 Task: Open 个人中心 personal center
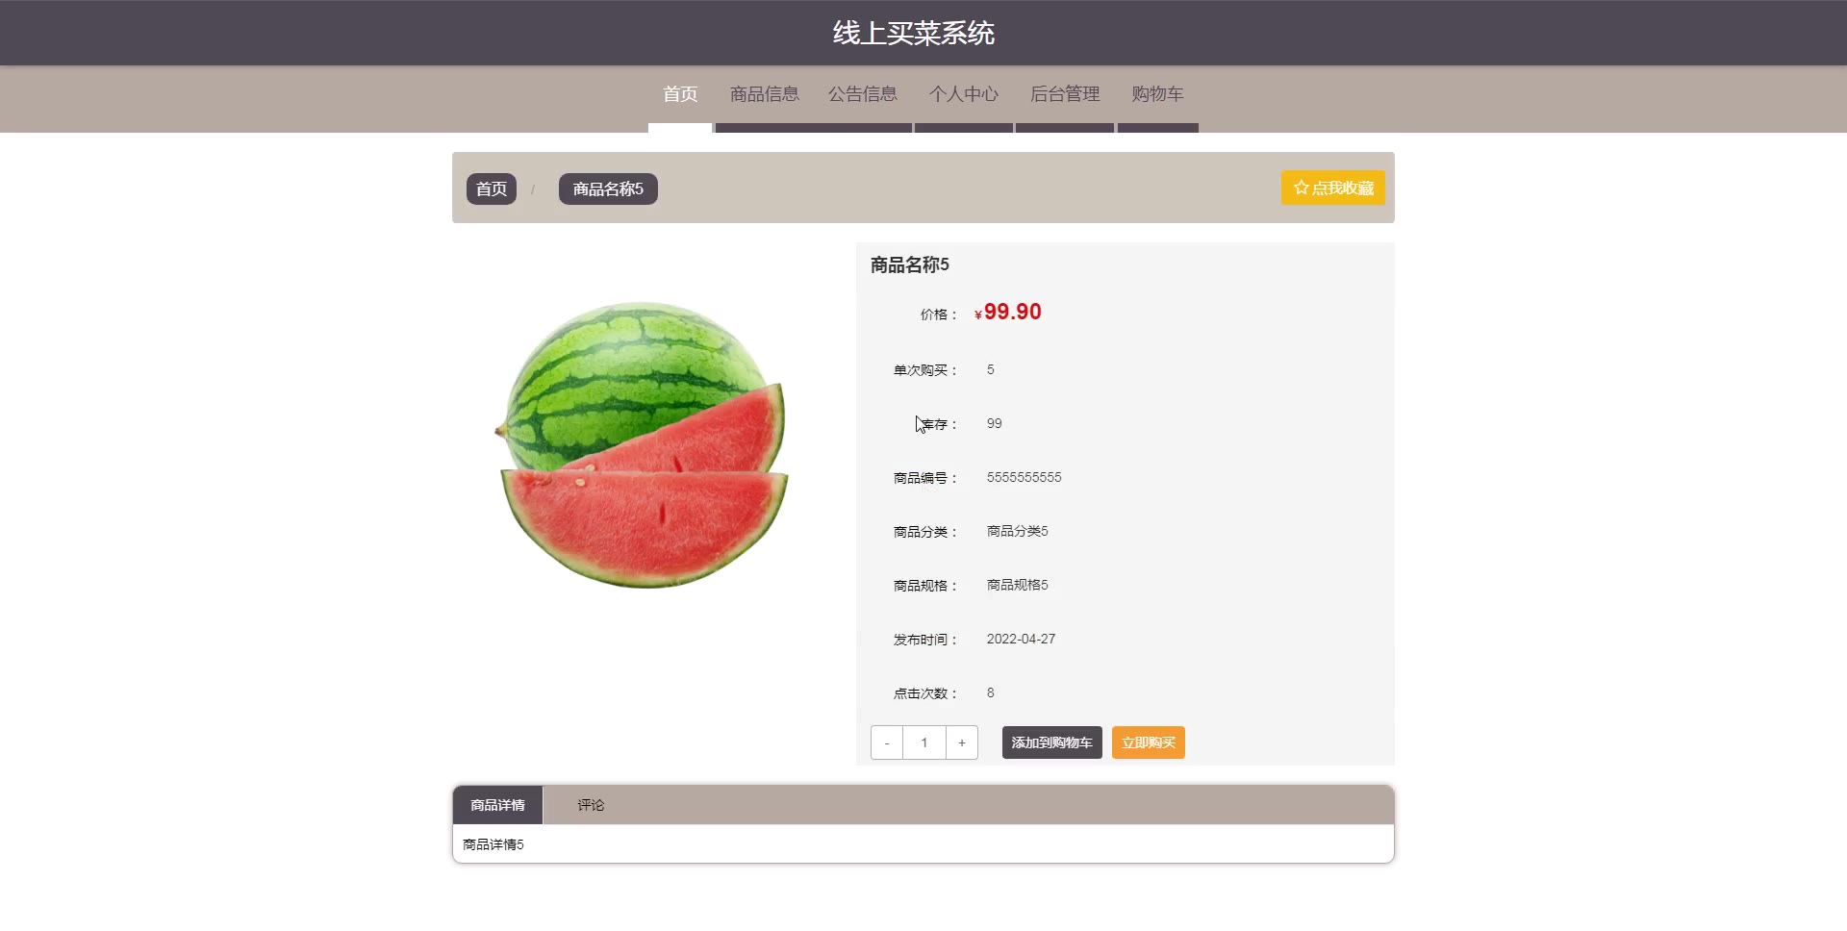[x=964, y=94]
